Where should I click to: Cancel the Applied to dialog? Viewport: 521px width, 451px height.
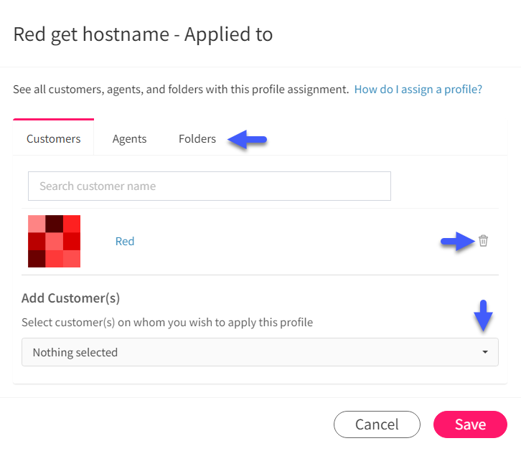tap(377, 424)
